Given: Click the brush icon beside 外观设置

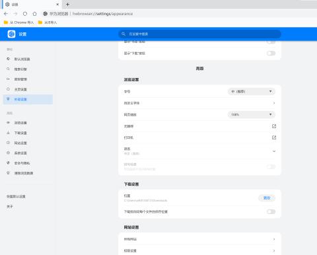Looking at the screenshot, I should click(x=8, y=99).
